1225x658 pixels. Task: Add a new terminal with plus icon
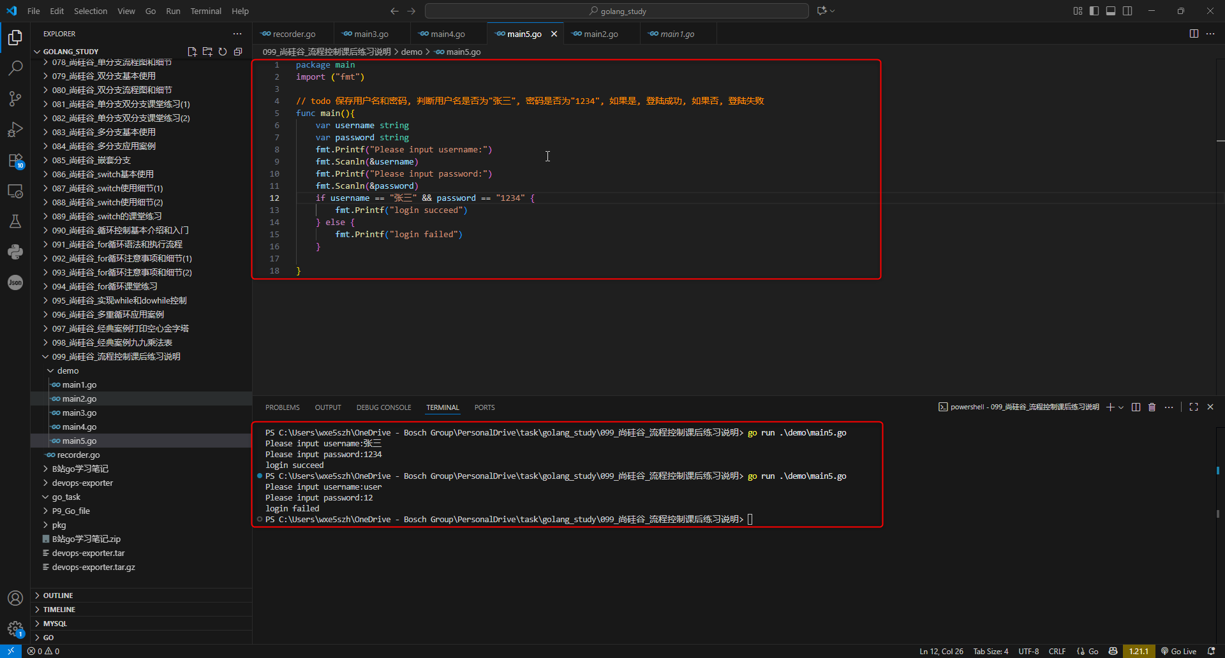pos(1110,407)
